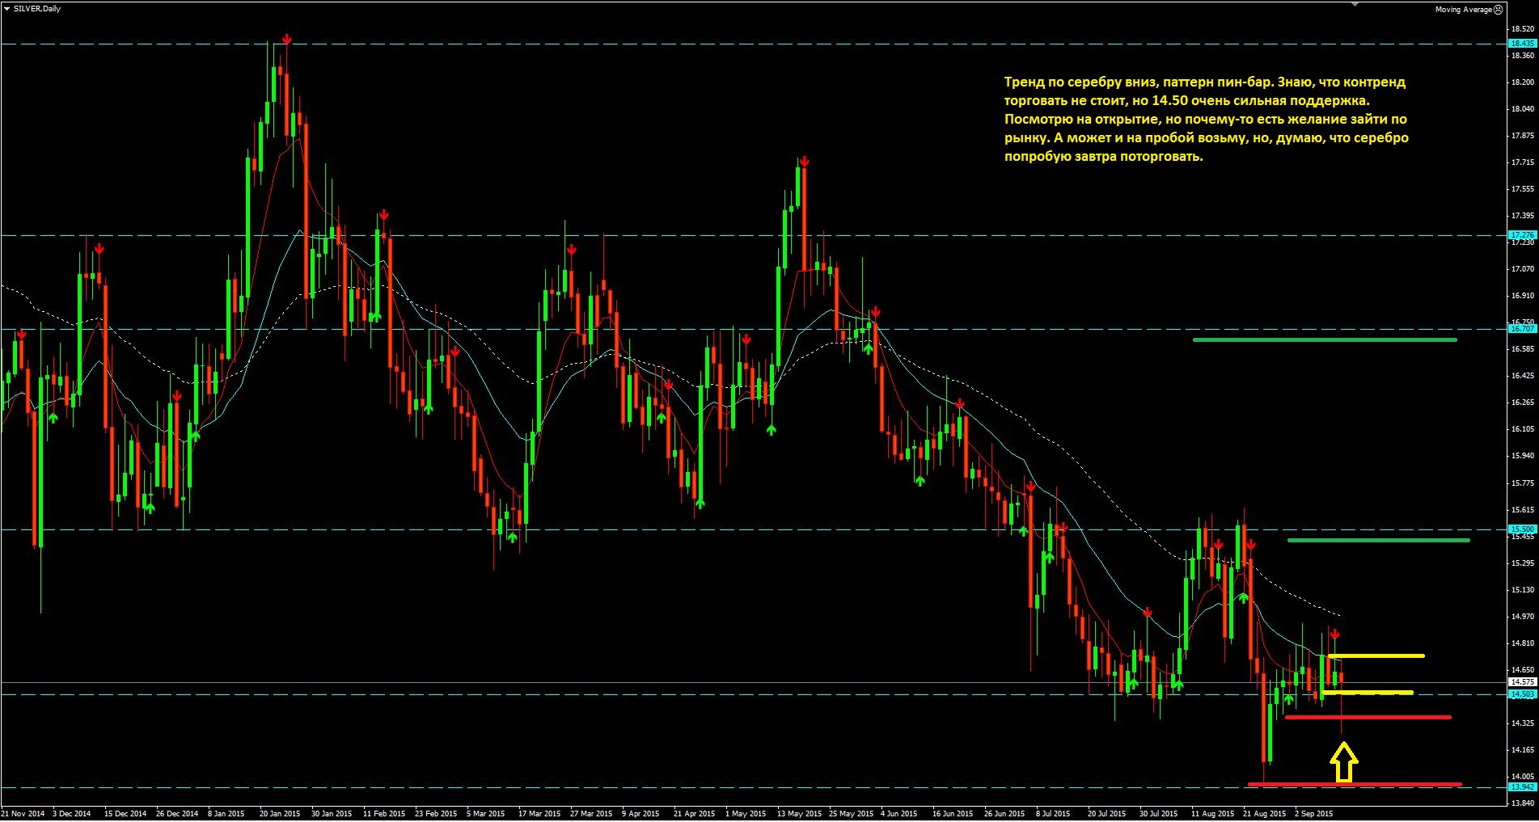
Task: Click the Moving Average expert label
Action: click(x=1463, y=10)
